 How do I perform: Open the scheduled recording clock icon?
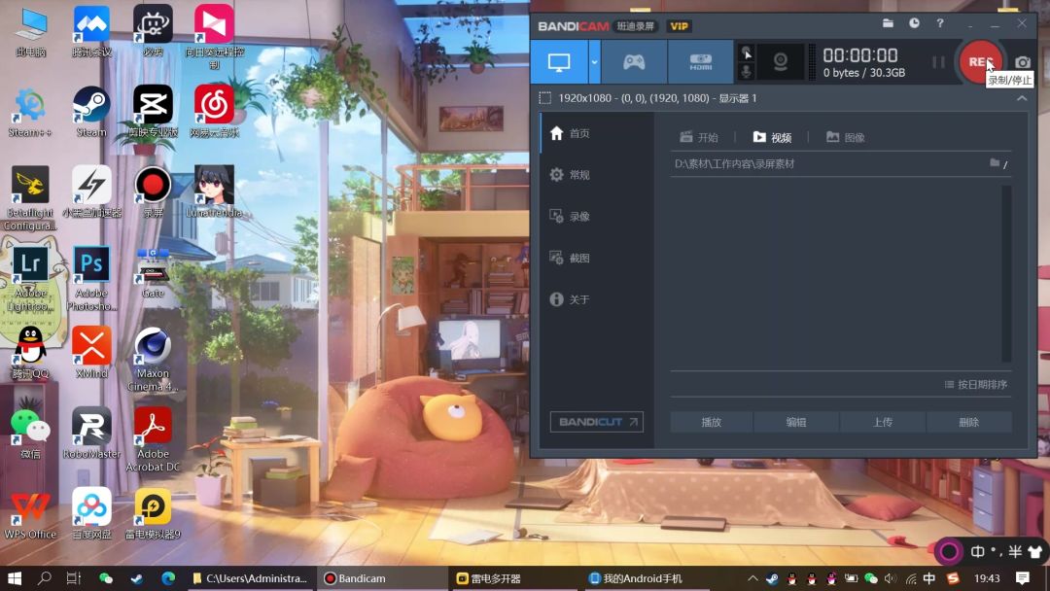point(914,23)
